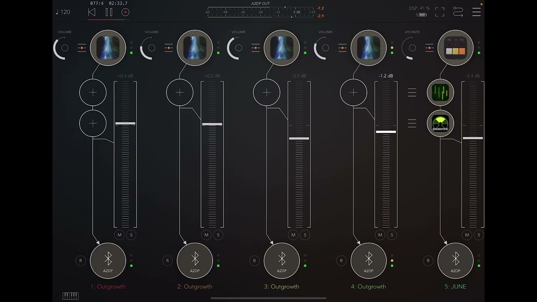This screenshot has width=537, height=302.
Task: Mute channel 1 Outgrowth
Action: pos(120,235)
